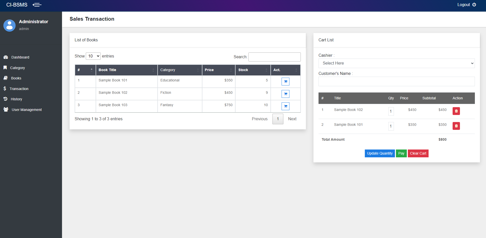
Task: Remove Sample Book 102 from cart
Action: (456, 111)
